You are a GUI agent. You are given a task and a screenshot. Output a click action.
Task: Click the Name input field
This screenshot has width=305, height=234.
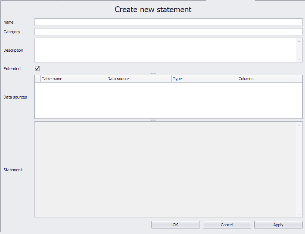tap(168, 22)
